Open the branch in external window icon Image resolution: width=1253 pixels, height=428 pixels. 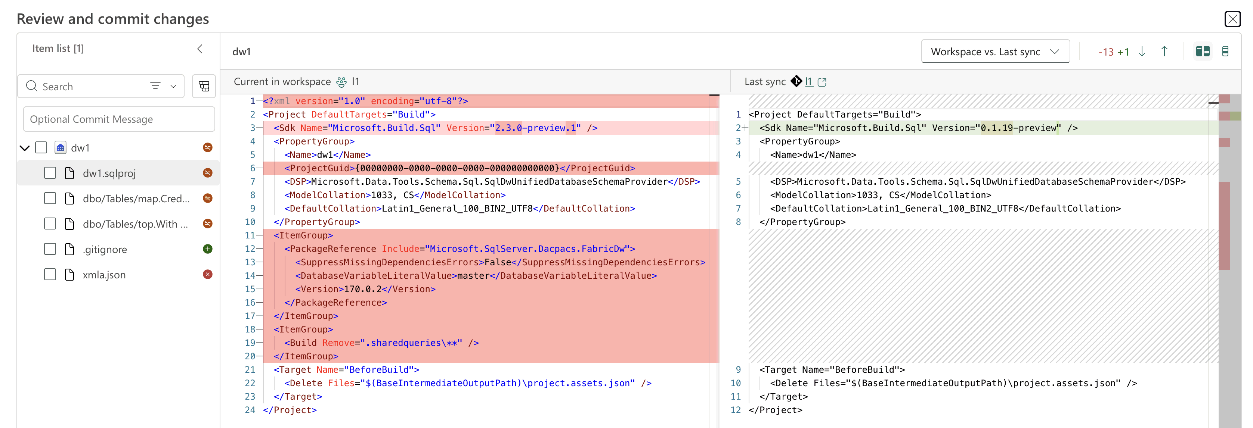pos(822,82)
